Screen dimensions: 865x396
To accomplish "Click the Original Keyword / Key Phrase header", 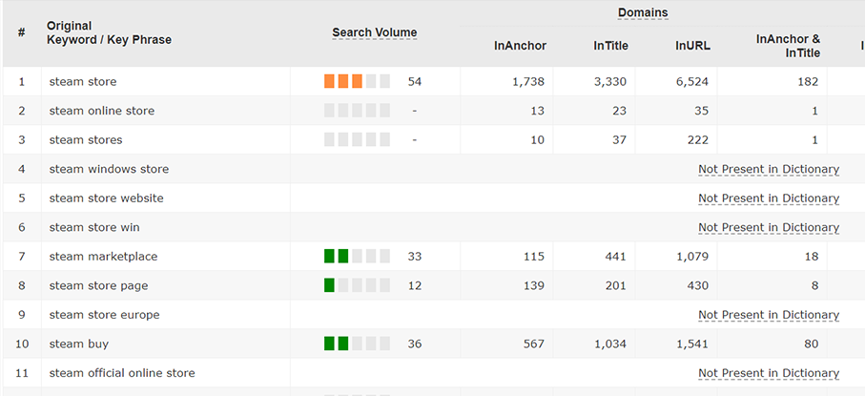I will (x=109, y=32).
